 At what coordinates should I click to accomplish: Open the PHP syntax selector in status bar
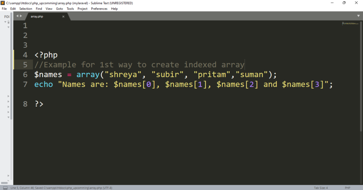pos(348,188)
